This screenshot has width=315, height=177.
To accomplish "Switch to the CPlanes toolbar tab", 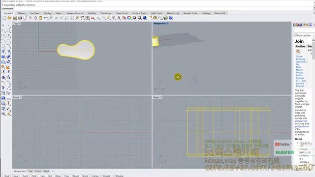I will click(x=22, y=13).
